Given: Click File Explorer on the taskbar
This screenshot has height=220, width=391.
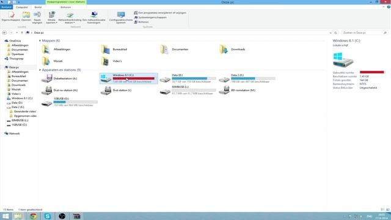Looking at the screenshot, I should 18,216.
